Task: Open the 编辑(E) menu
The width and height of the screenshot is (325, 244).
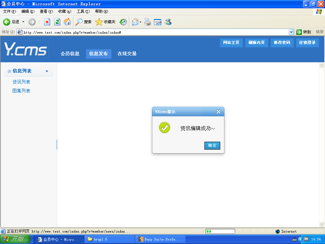Action: click(28, 11)
